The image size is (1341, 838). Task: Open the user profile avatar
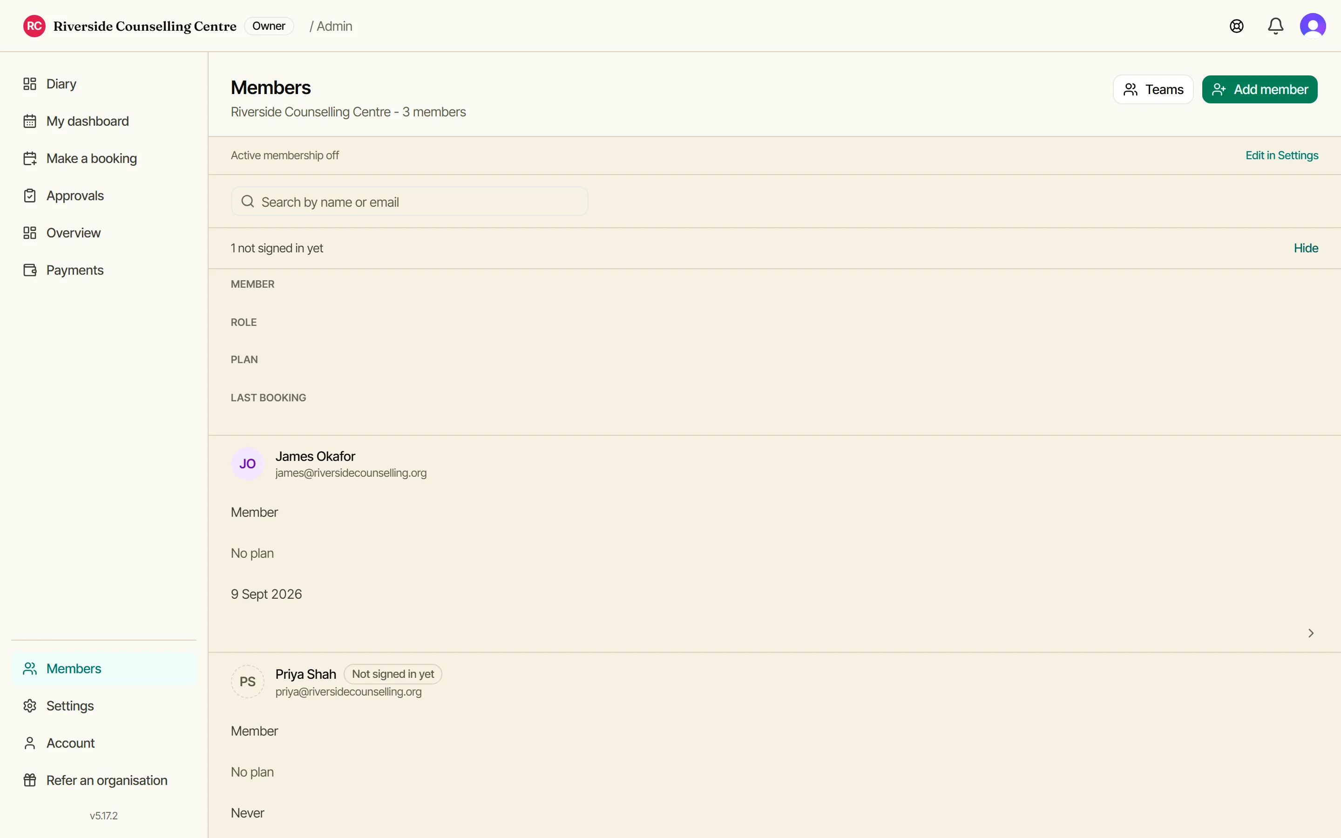point(1313,26)
